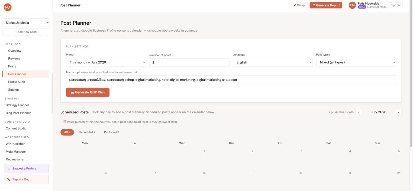The width and height of the screenshot is (413, 191).
Task: Open Profile Audit in the sidebar
Action: coord(17,82)
